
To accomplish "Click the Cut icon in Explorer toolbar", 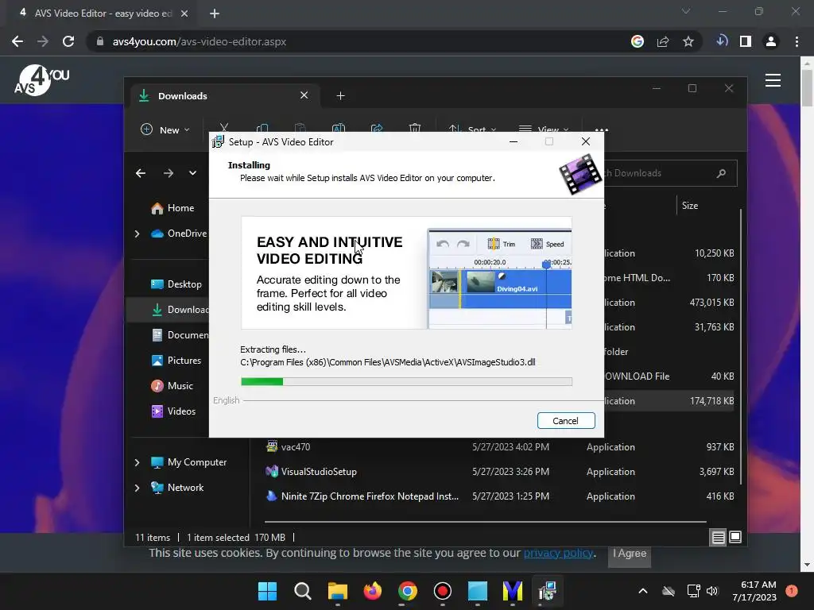I will [x=223, y=129].
